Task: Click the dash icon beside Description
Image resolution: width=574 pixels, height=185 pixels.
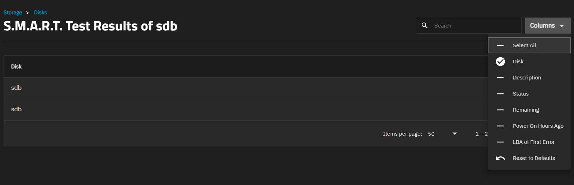Action: click(500, 78)
